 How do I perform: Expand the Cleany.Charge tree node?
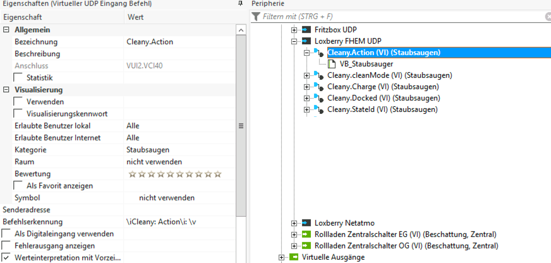308,87
